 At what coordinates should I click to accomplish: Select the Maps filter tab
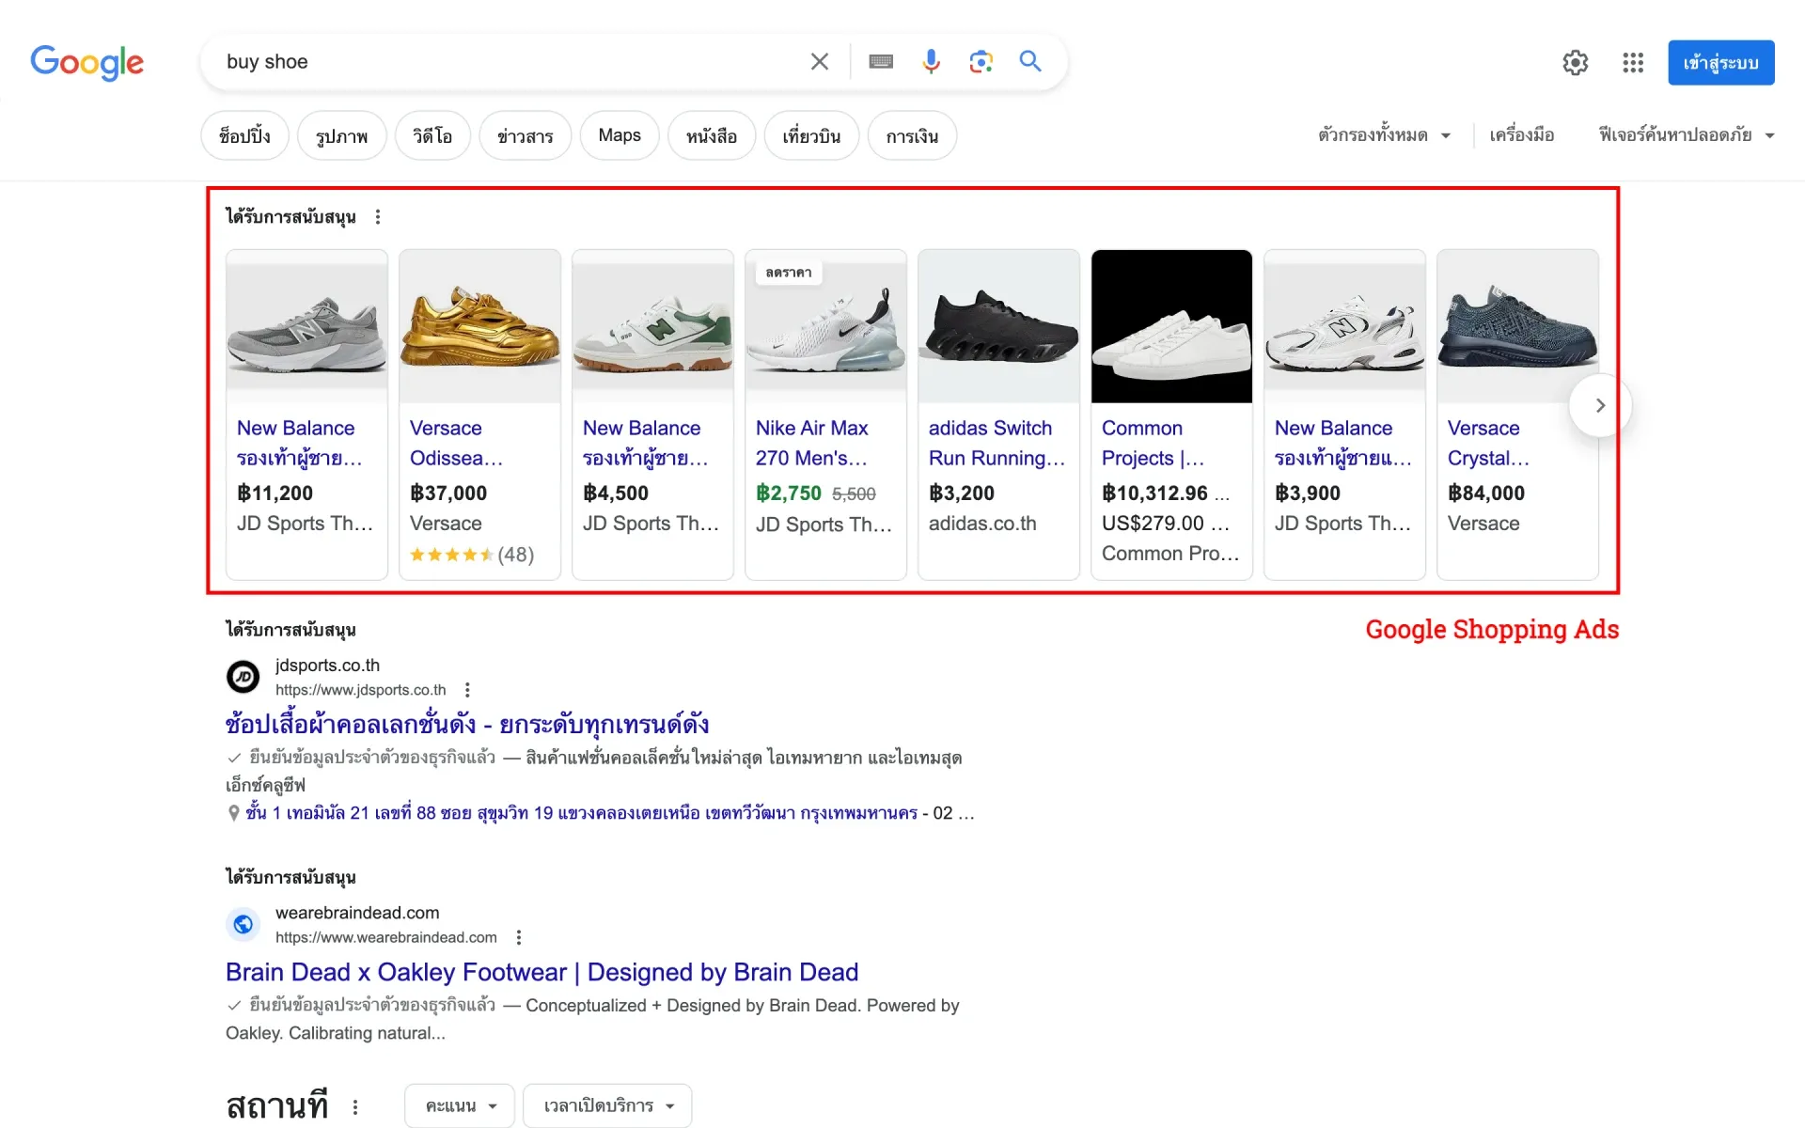coord(620,136)
